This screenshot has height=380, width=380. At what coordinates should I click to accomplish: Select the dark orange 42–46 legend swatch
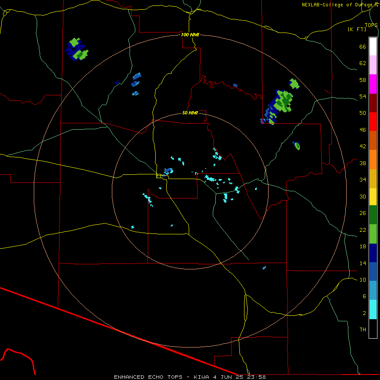coord(373,141)
